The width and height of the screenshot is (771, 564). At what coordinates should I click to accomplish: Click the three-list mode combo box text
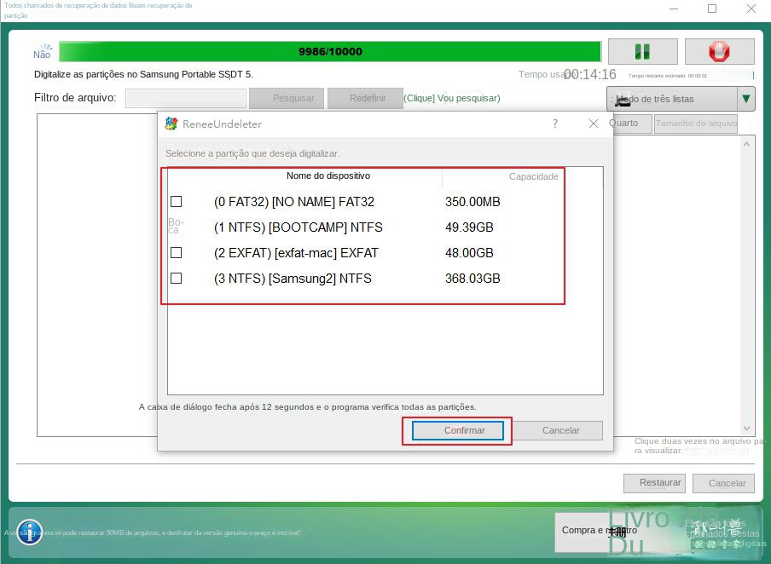(x=672, y=99)
